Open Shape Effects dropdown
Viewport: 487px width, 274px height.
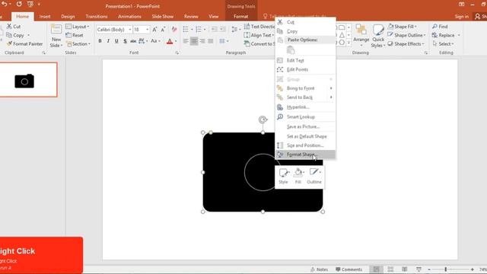click(406, 44)
